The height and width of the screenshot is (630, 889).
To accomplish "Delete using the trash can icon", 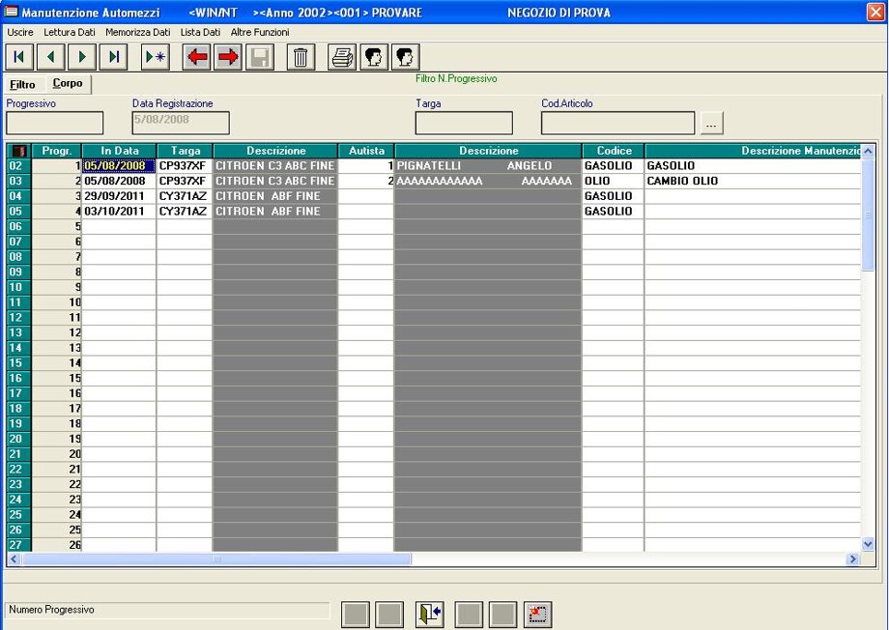I will point(301,57).
